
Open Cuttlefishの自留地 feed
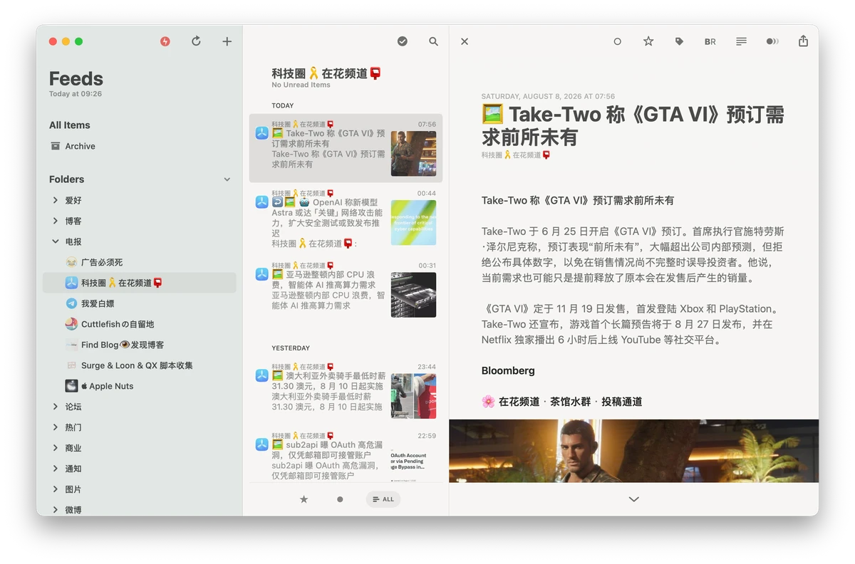click(x=139, y=324)
